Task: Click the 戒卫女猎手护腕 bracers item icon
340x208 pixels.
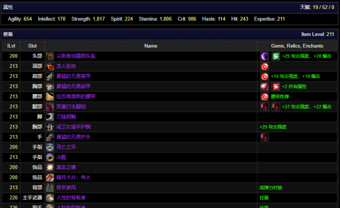Action: click(x=50, y=127)
